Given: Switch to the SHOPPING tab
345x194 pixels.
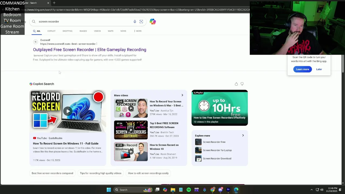Looking at the screenshot, I should pos(67,31).
